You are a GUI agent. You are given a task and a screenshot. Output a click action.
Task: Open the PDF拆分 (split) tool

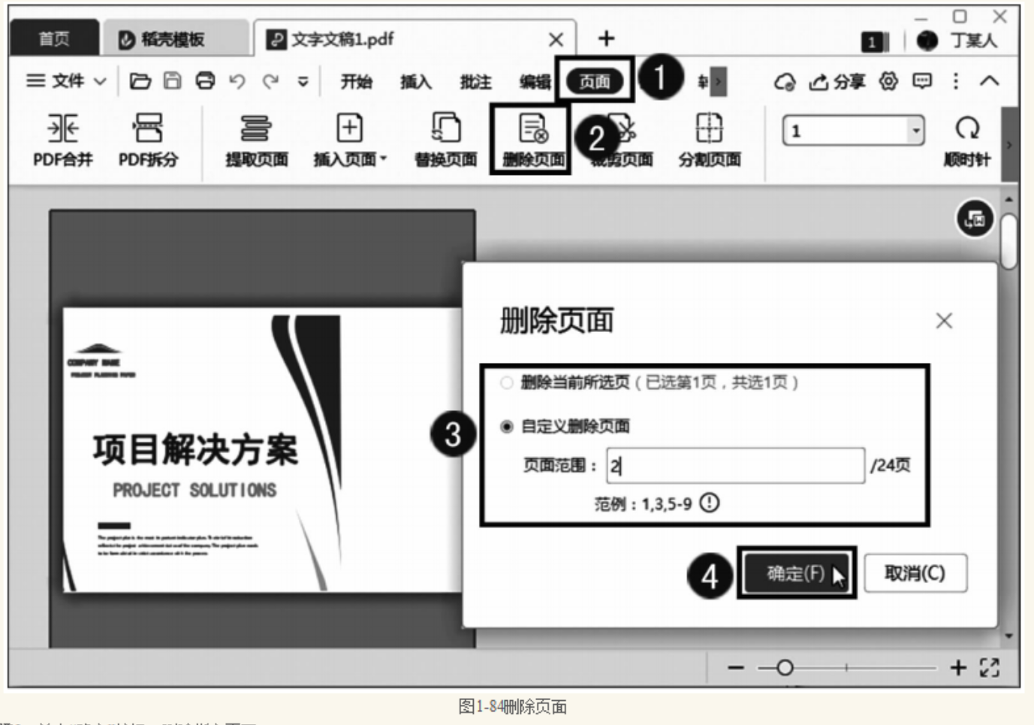[148, 140]
